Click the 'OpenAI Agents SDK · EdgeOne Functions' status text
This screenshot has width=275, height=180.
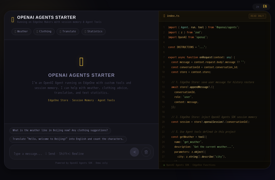coord(191,165)
